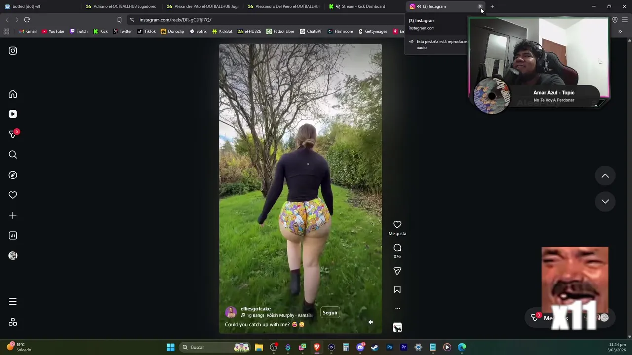
Task: Open Premiere Pro from the taskbar
Action: (x=403, y=347)
